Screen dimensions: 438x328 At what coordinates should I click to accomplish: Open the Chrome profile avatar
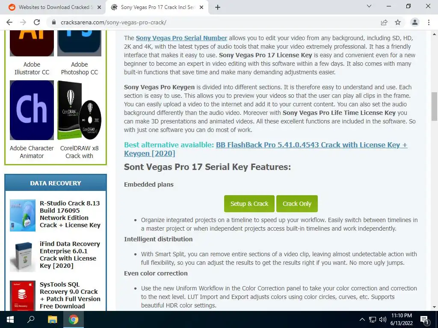point(415,22)
